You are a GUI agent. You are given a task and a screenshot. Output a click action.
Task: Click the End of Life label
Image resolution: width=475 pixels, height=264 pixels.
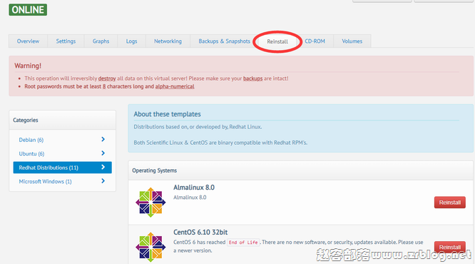(x=243, y=243)
